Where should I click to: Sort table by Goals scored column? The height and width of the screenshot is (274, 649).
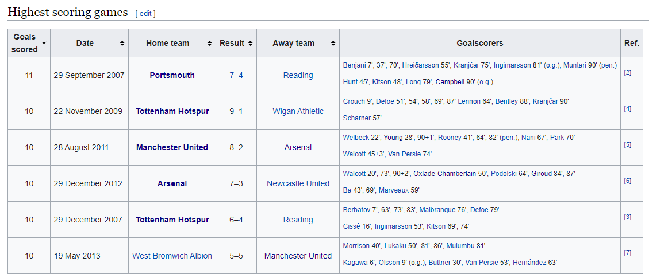tap(44, 43)
